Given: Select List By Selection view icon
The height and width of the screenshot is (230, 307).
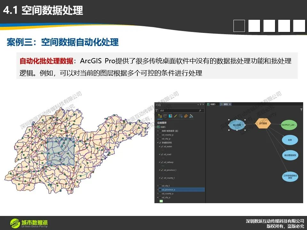Looking at the screenshot, I should [170, 116].
